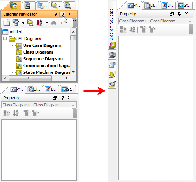This screenshot has height=182, width=196.
Task: Click categorized view icon in right Property toolbar
Action: point(123,29)
